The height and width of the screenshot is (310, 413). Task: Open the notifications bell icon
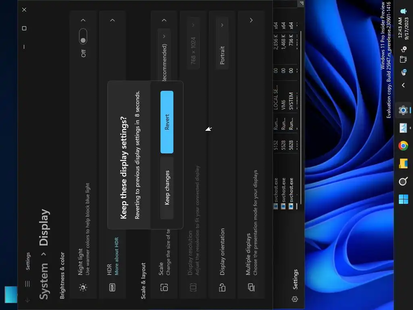point(403,11)
